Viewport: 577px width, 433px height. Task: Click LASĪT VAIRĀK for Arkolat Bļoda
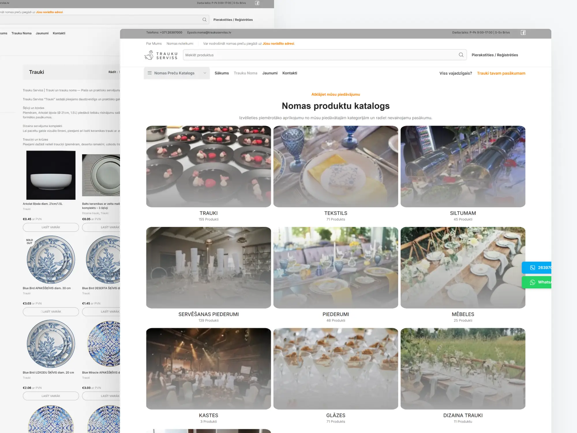coord(51,227)
